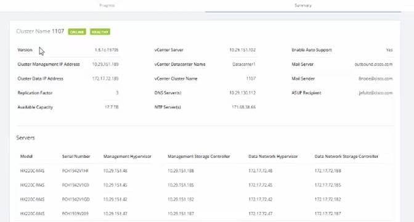Viewport: 414px width, 222px height.
Task: Select the Version row's value
Action: (107, 50)
